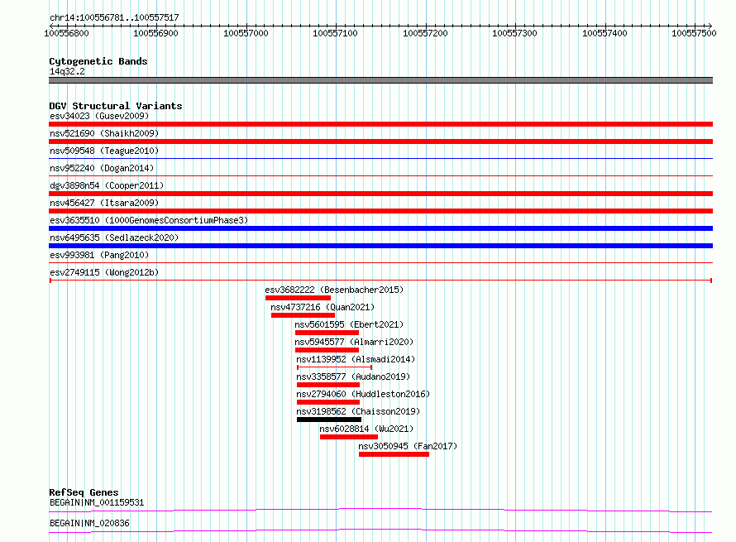Select the dgv3898n54 (Cooper2011) label

(107, 185)
